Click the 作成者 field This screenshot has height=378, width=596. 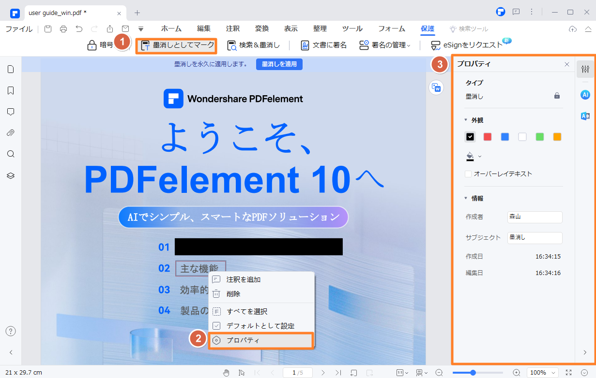[535, 218]
